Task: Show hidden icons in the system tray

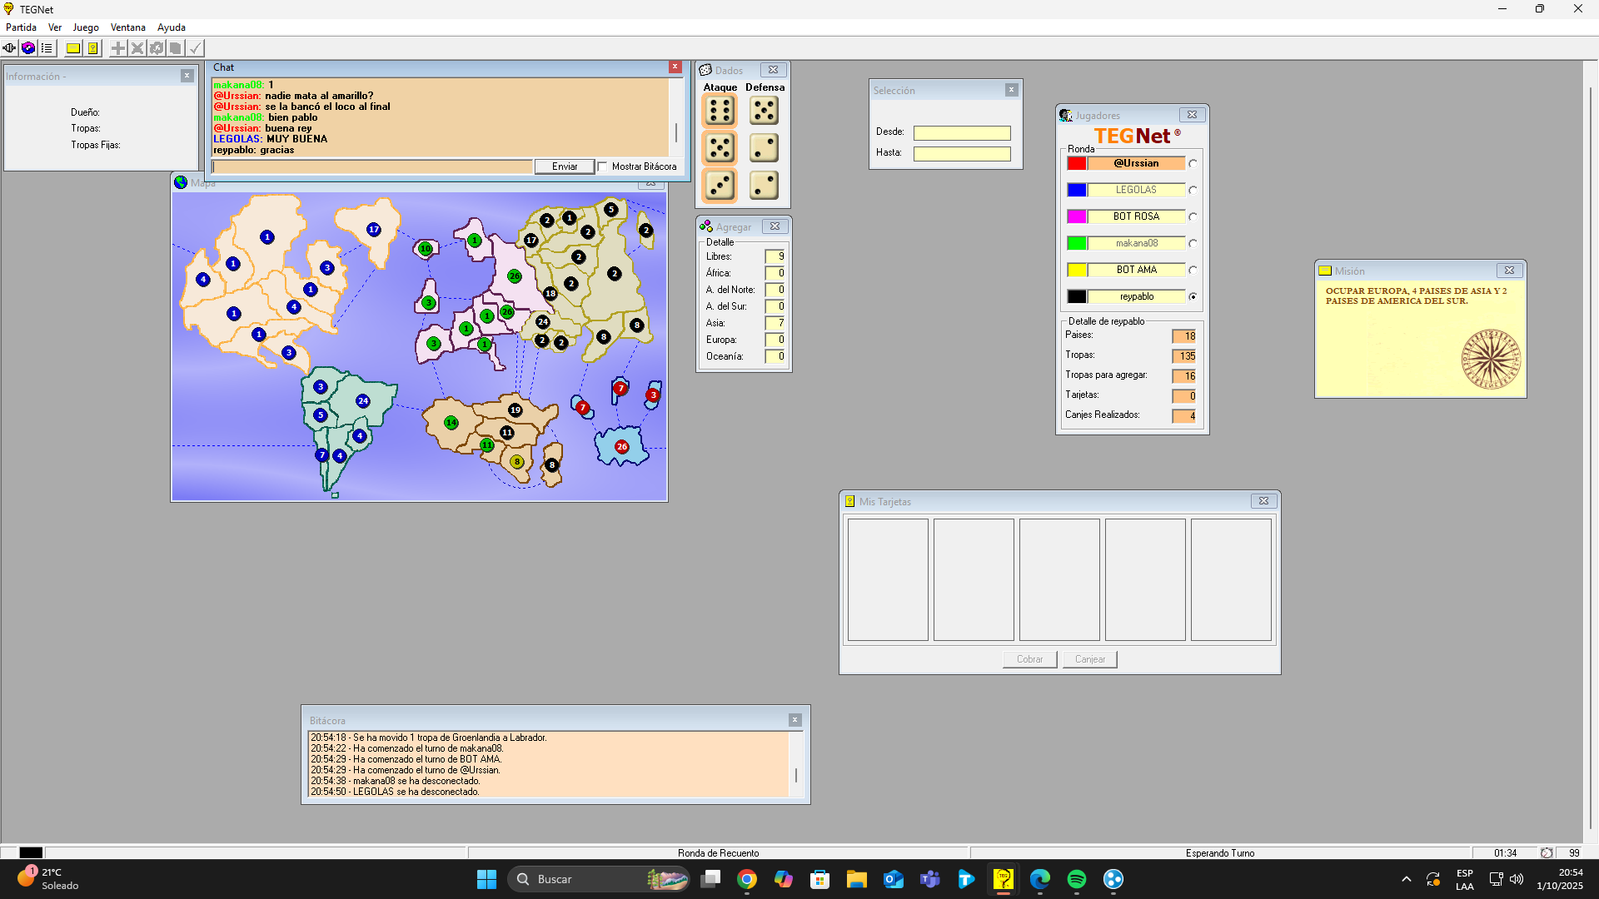Action: pyautogui.click(x=1407, y=879)
